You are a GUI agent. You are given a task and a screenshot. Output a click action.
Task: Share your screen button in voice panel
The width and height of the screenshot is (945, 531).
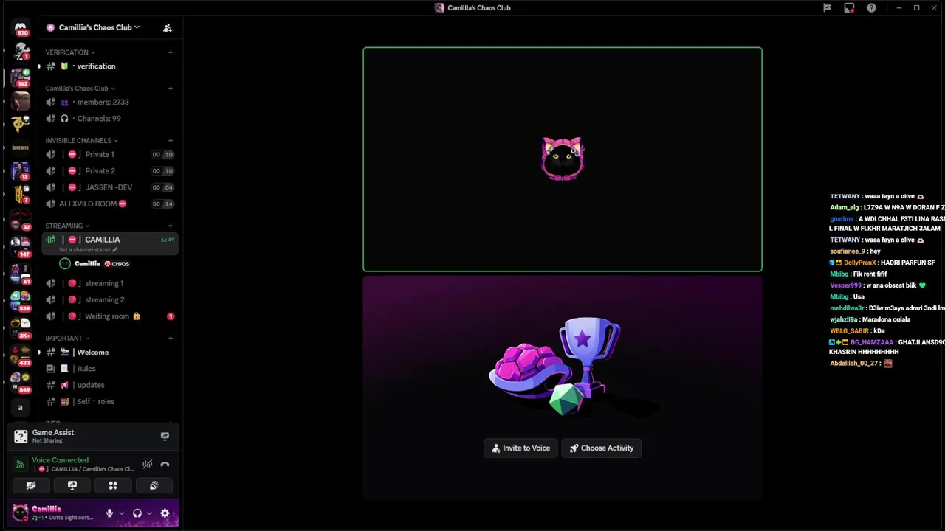click(x=72, y=485)
